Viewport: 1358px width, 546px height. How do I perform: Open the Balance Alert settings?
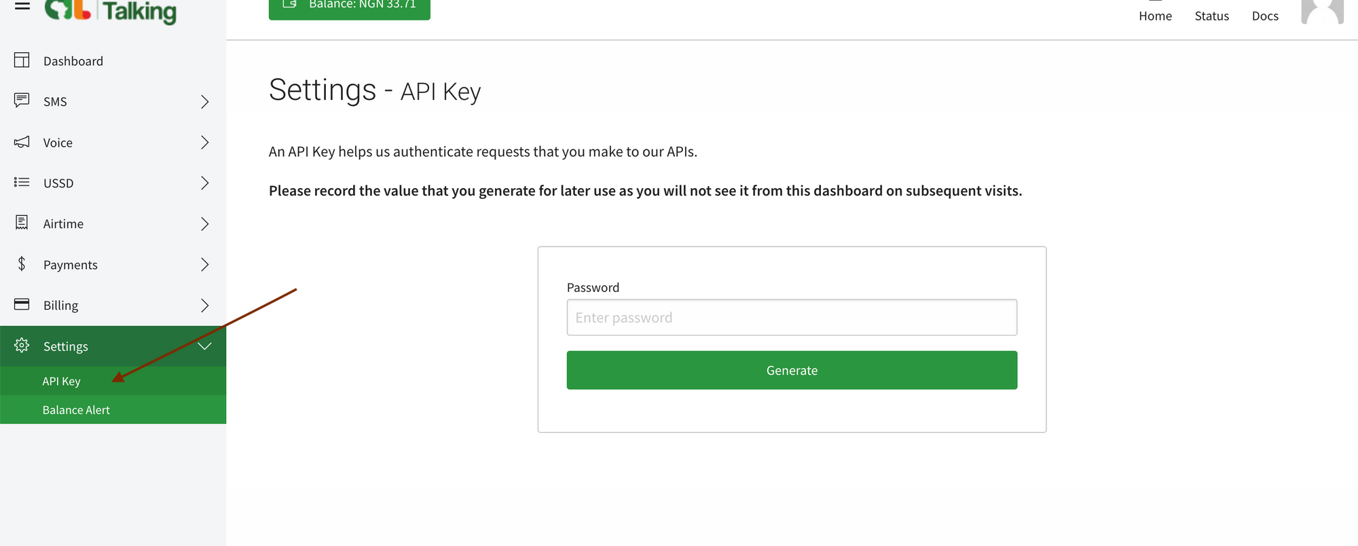tap(76, 409)
